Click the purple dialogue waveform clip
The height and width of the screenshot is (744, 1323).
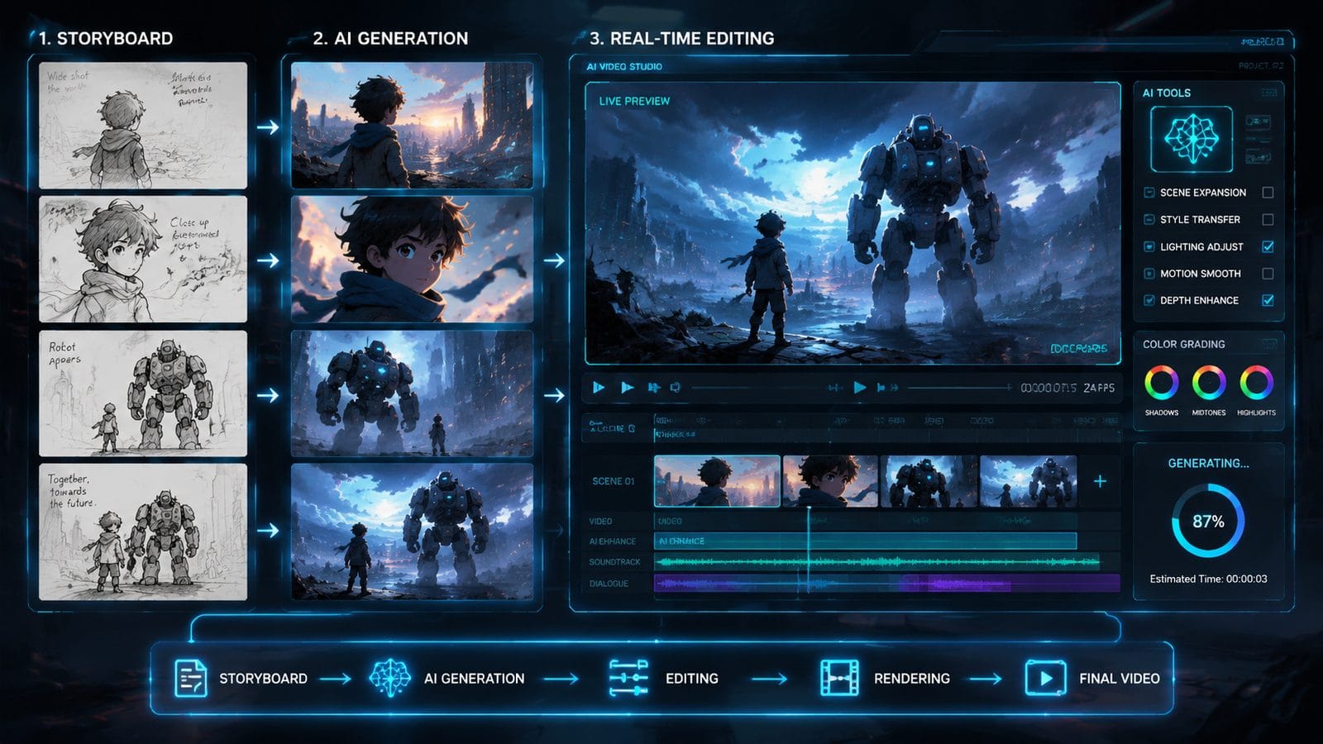click(x=887, y=584)
